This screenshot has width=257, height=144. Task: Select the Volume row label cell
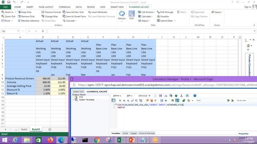20,82
